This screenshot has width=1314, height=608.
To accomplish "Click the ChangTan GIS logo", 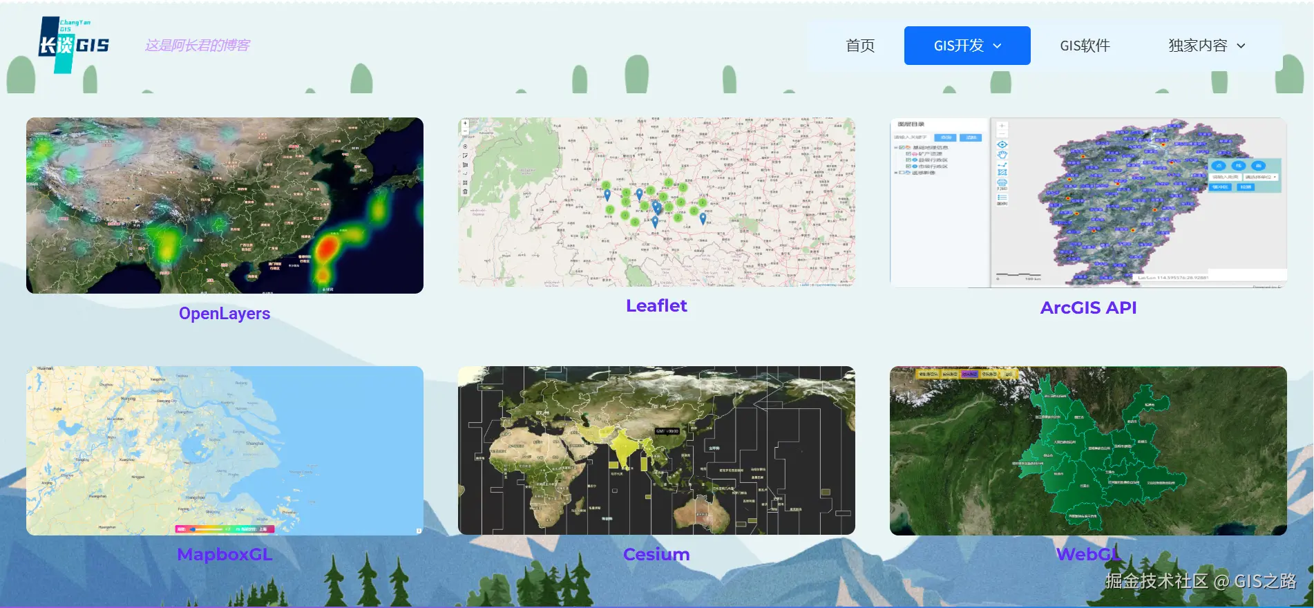I will (x=73, y=45).
